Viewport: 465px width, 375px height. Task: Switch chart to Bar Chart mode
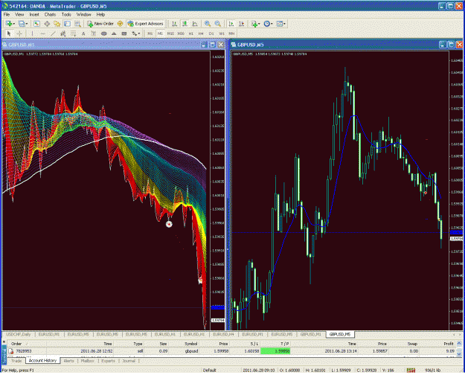click(174, 24)
